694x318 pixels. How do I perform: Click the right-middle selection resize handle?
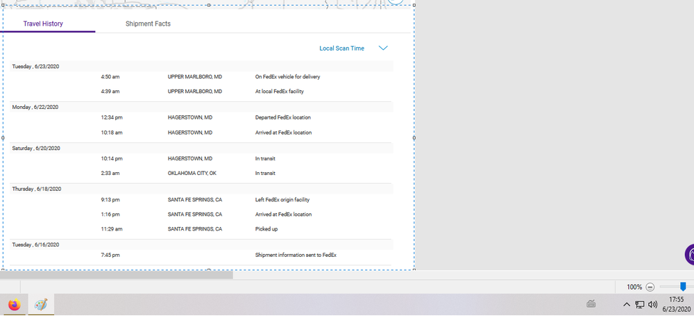point(414,137)
